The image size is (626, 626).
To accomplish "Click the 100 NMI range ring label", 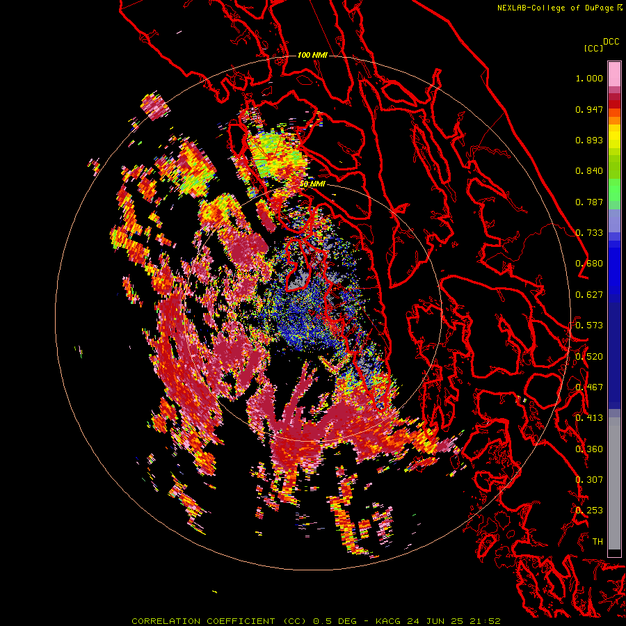I will click(x=312, y=55).
